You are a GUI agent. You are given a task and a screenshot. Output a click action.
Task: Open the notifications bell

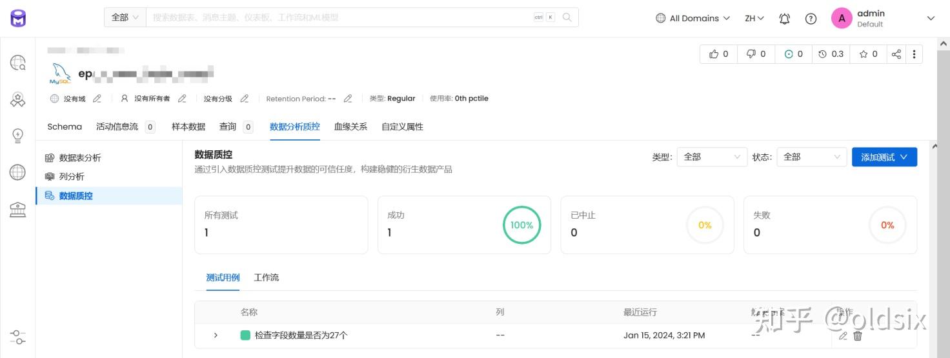pos(785,19)
